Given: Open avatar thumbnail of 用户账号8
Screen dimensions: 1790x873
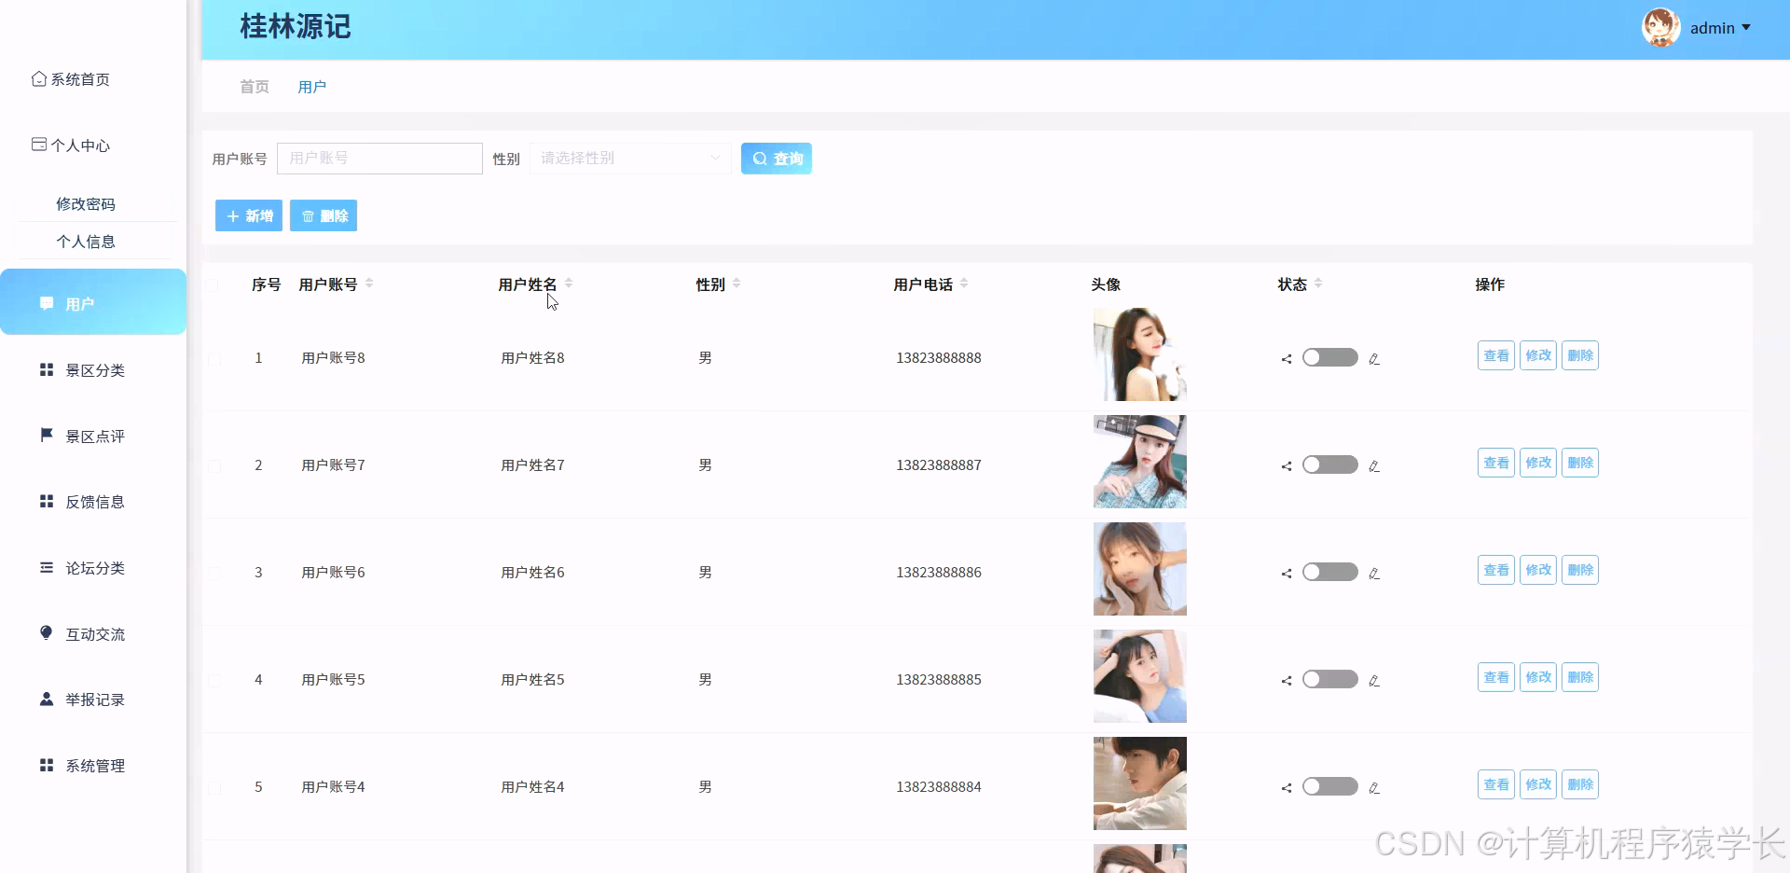Looking at the screenshot, I should (x=1140, y=354).
